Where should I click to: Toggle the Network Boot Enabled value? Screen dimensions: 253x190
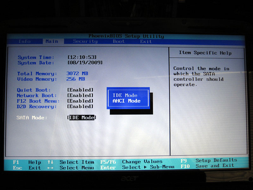80,95
